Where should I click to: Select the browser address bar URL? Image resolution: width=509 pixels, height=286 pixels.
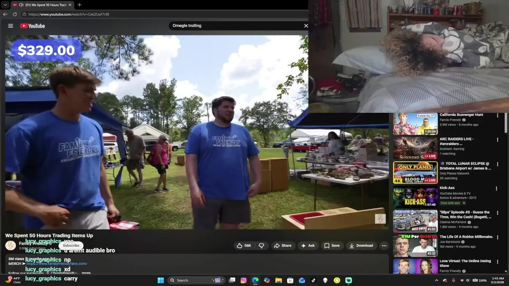point(69,14)
